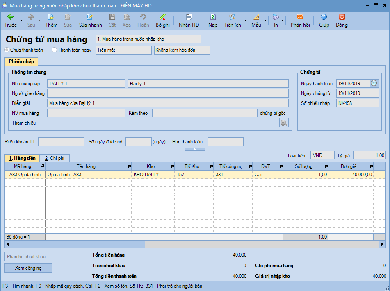Click the Số phiếu nhập field NK498
This screenshot has width=390, height=291.
[x=358, y=103]
